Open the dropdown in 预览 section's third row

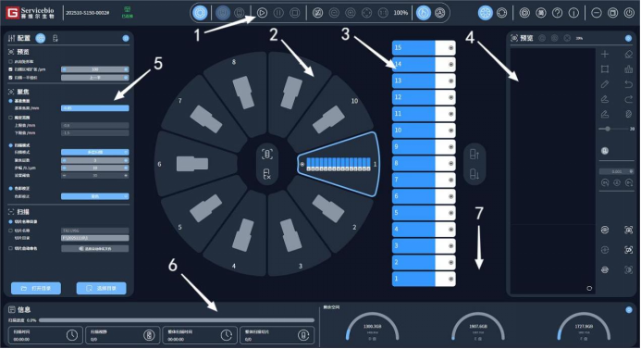pos(95,78)
